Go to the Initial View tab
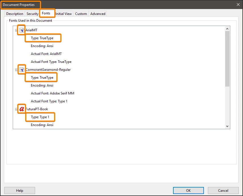The width and height of the screenshot is (243, 196). point(63,14)
